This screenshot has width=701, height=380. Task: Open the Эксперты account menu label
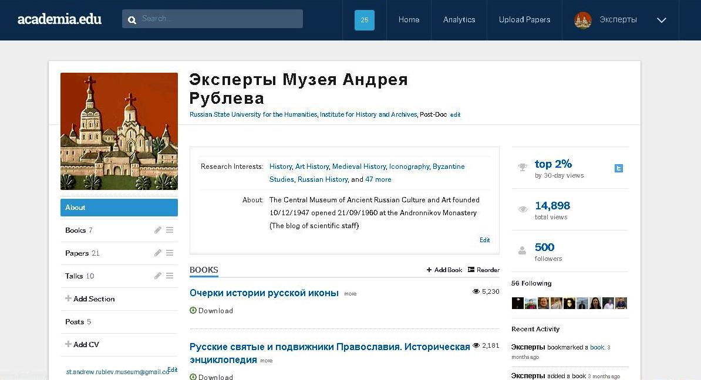pyautogui.click(x=618, y=20)
